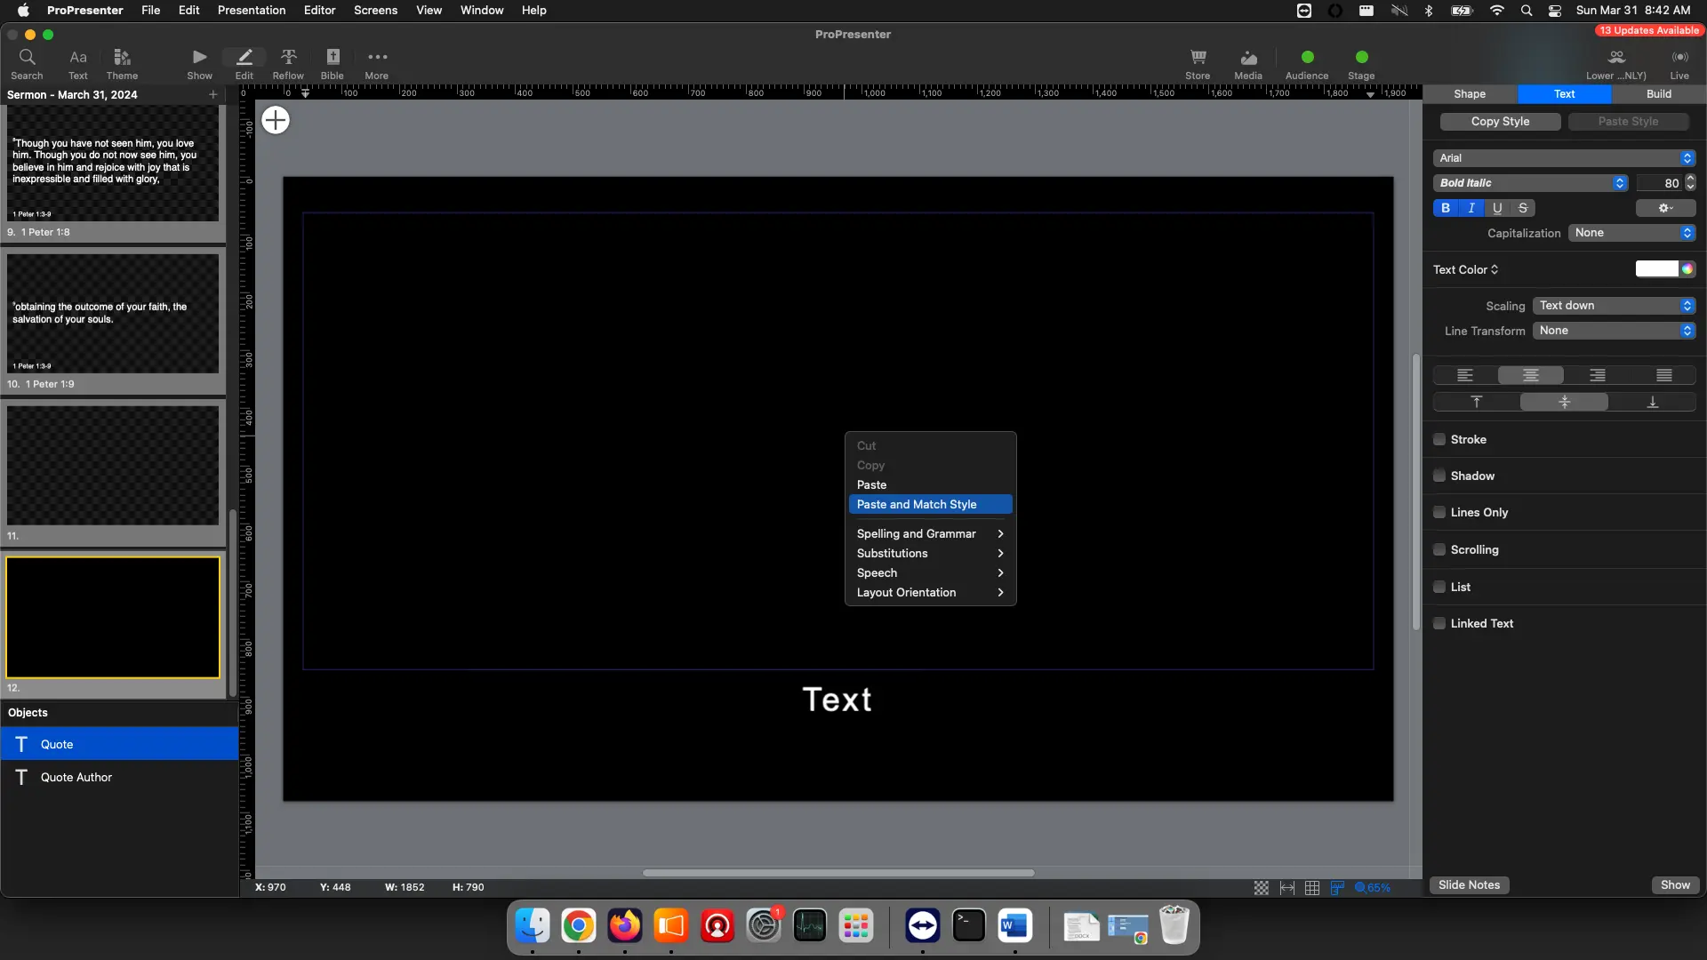Expand the Scaling Text down dropdown
Screen dimensions: 1707x960
[1615, 305]
